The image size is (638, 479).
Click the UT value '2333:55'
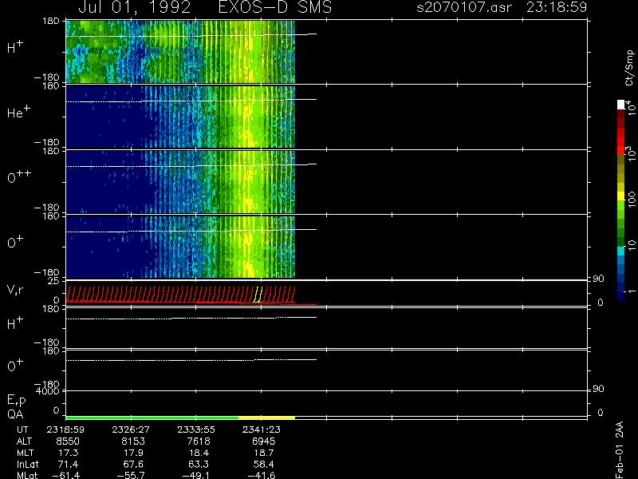point(196,430)
